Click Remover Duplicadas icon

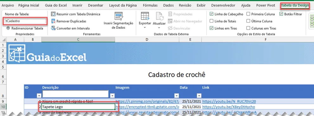[53, 21]
